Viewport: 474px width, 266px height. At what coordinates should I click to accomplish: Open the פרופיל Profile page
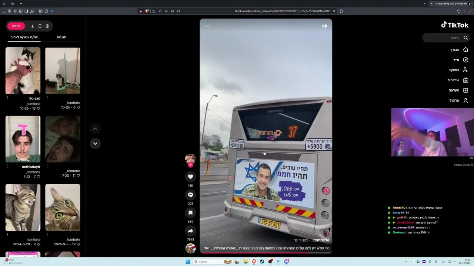pos(458,100)
